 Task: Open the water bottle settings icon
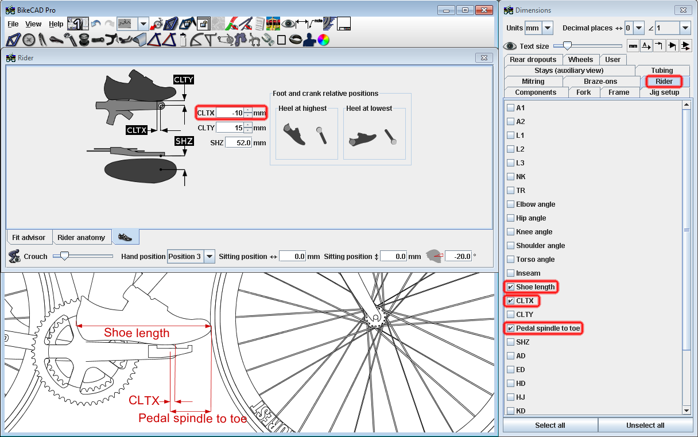(x=183, y=40)
